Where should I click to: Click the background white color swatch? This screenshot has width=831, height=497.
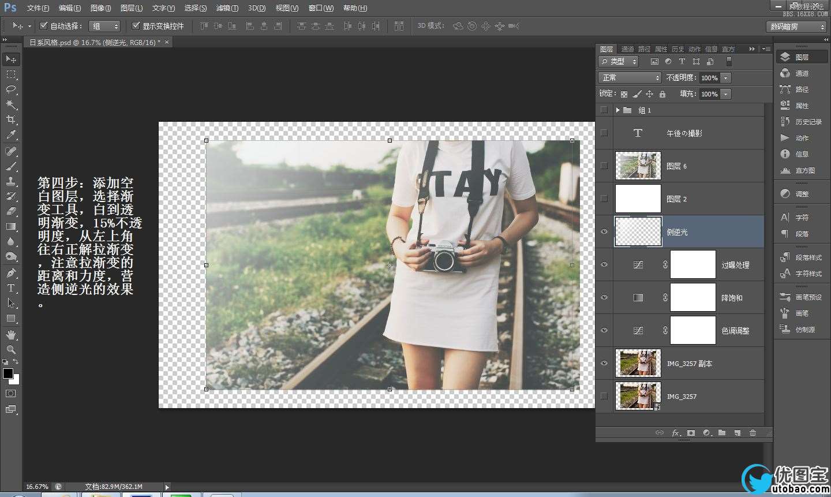(16, 381)
